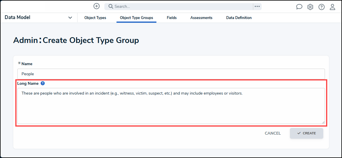This screenshot has height=158, width=342.
Task: Click the blue help icon beside Long Name
Action: coord(43,83)
